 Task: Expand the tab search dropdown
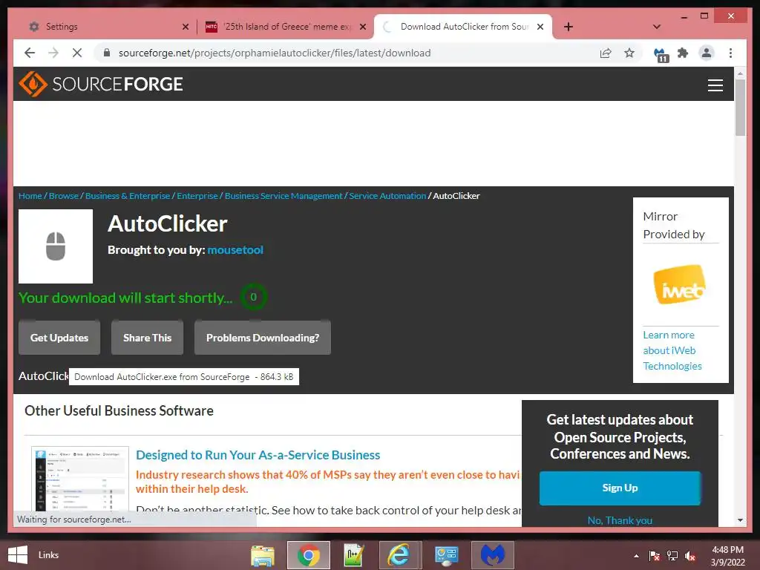[657, 27]
